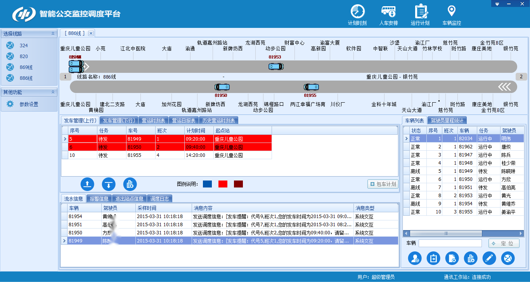The image size is (530, 282).
Task: Click the driver swap person icon
Action: click(x=415, y=258)
